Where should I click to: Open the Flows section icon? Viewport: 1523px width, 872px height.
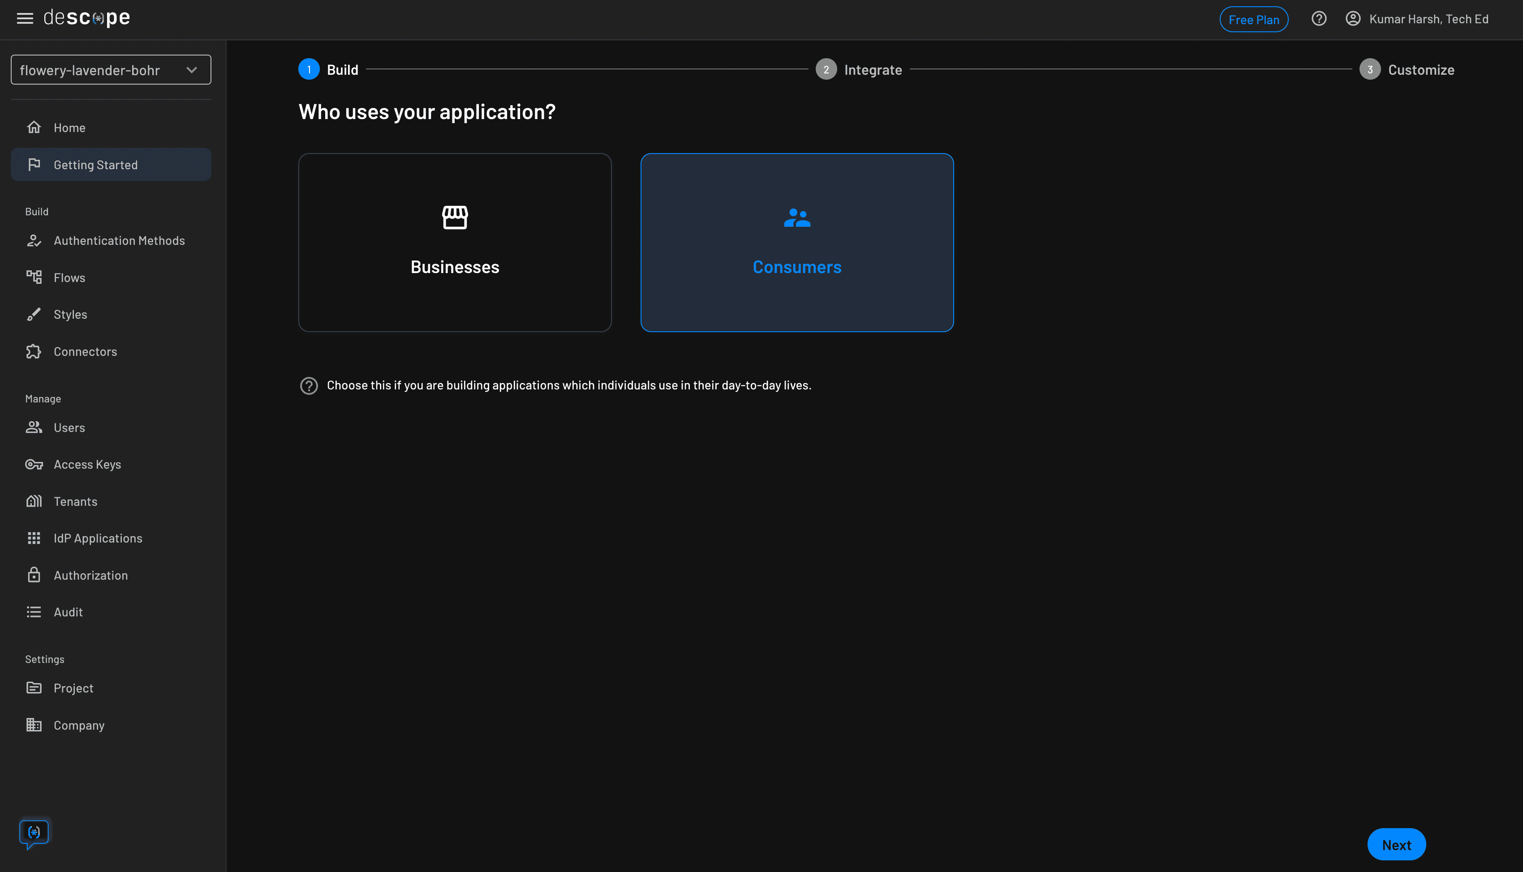pyautogui.click(x=34, y=277)
